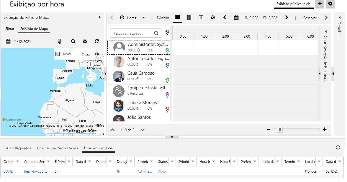Click the map search magnifier icon
347x182 pixels.
click(x=73, y=41)
